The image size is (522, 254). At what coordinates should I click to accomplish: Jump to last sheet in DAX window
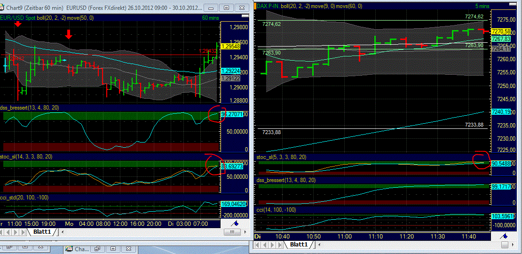pos(280,245)
